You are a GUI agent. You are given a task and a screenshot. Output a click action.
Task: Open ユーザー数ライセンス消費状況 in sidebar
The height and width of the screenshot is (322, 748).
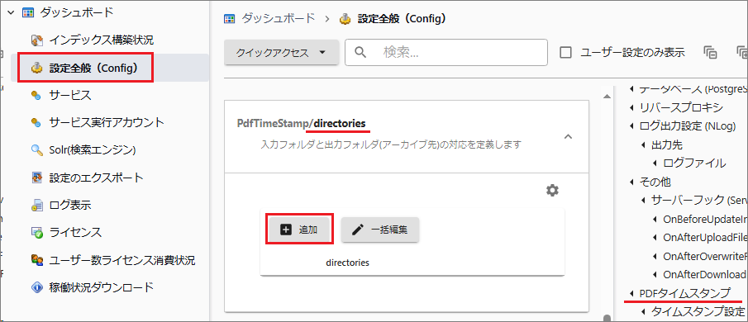(122, 261)
